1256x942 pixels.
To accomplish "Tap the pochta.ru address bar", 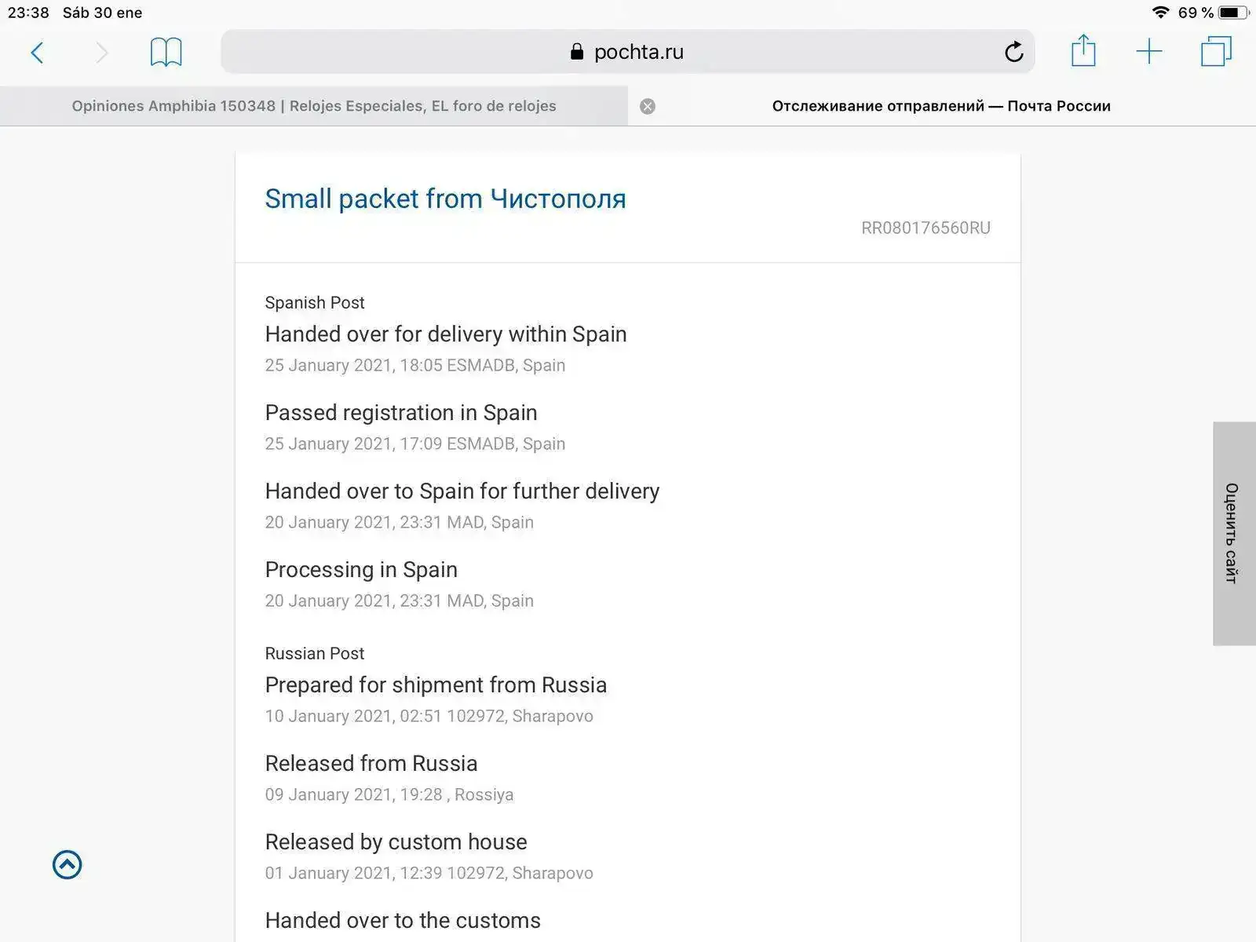I will pos(627,52).
